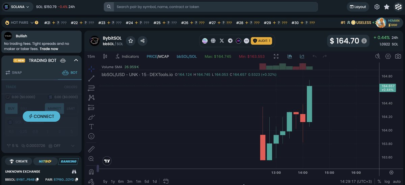Open the emoji icons tool
The image size is (405, 185).
click(91, 136)
